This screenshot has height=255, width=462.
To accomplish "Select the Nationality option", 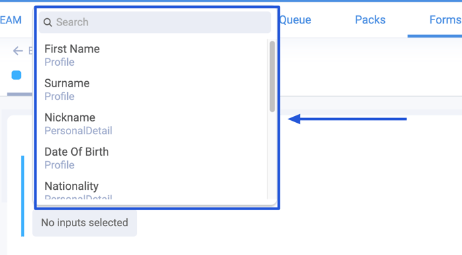I will tap(152, 190).
